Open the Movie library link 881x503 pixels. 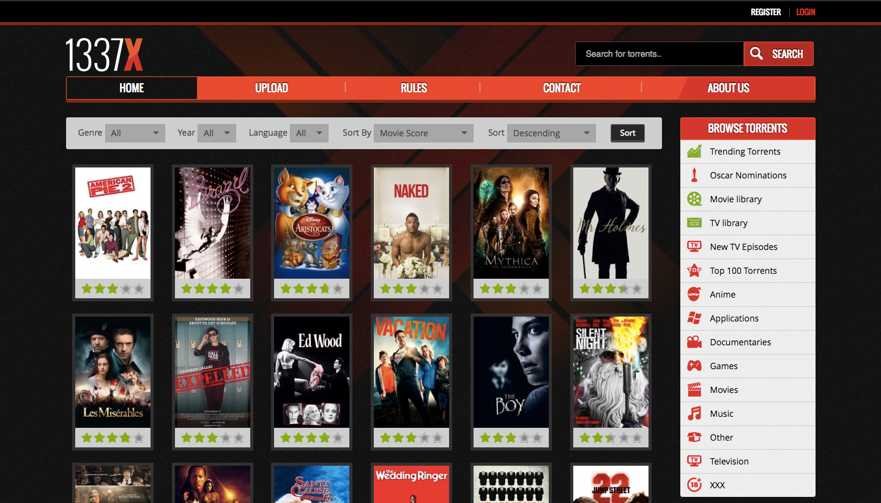(736, 199)
